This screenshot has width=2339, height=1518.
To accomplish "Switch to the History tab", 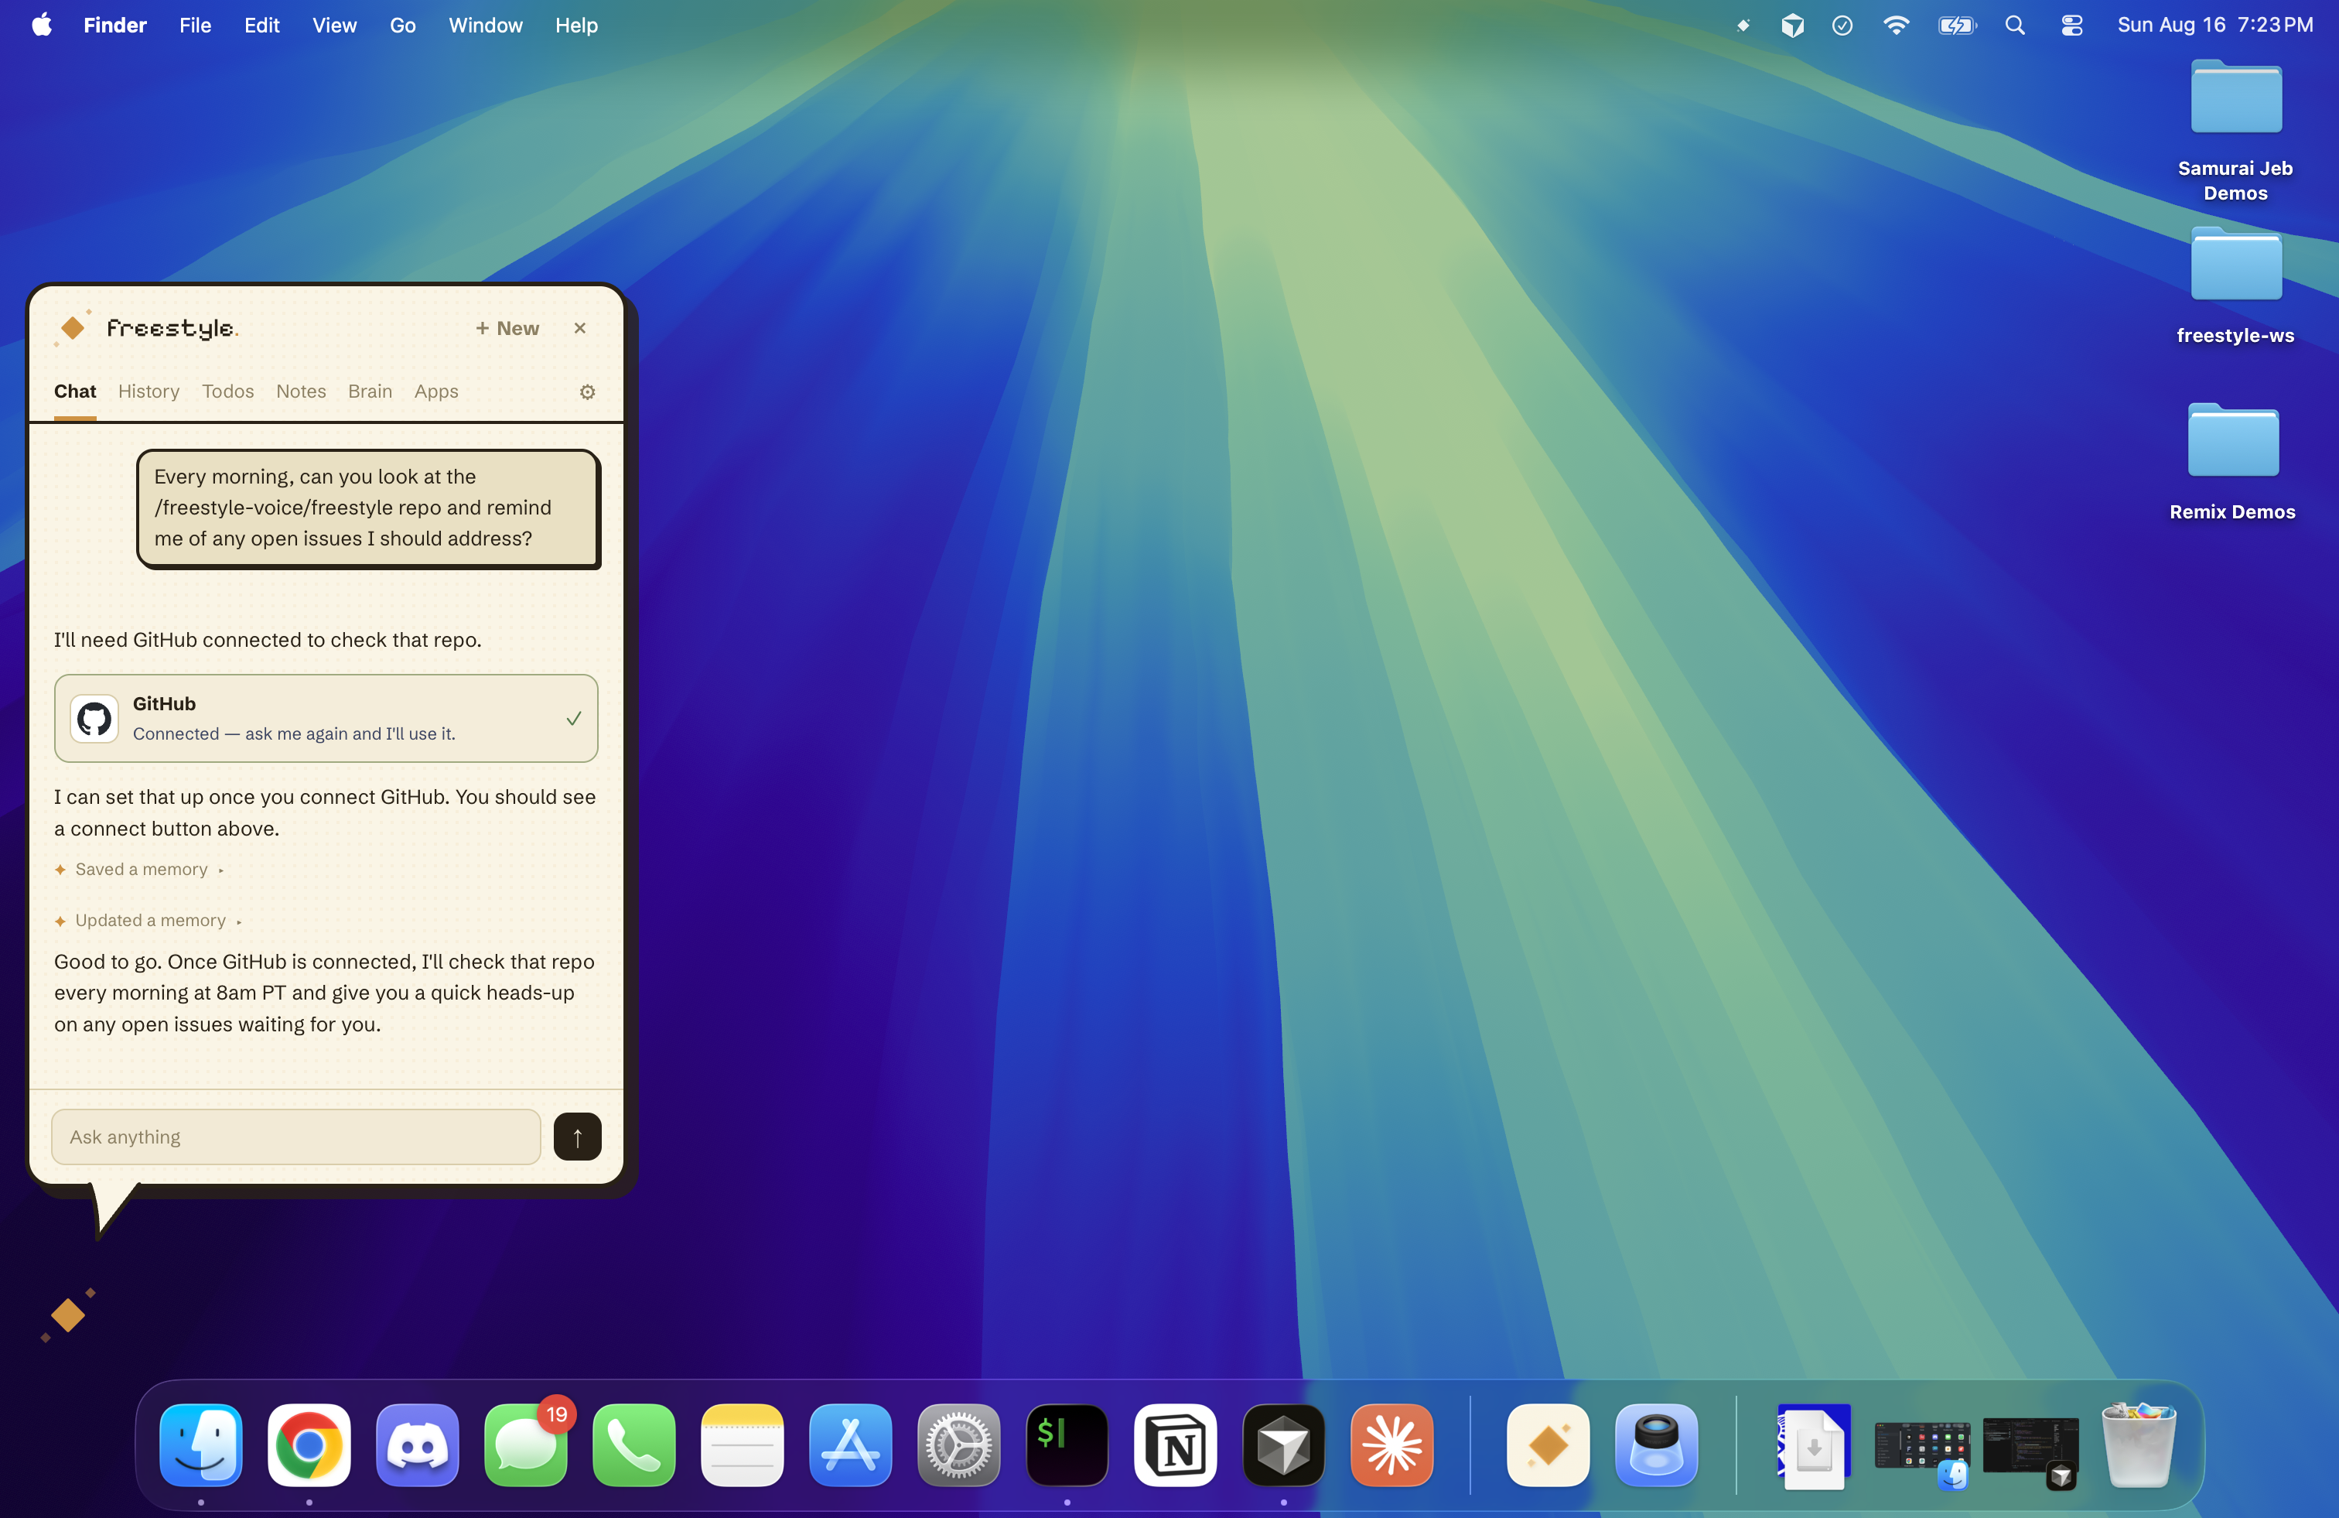I will pos(149,391).
